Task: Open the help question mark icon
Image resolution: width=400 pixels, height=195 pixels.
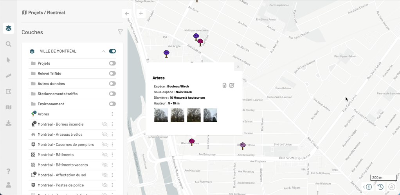Action: pos(8,171)
